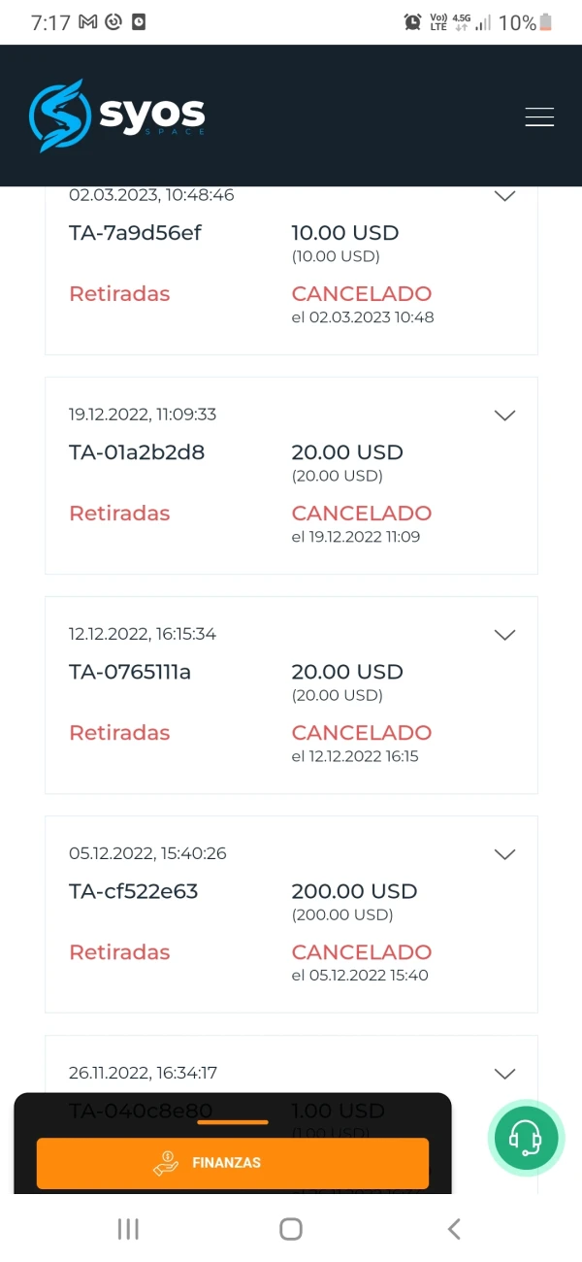The width and height of the screenshot is (582, 1262).
Task: Expand the 26.11.2022 transaction entry
Action: (504, 1074)
